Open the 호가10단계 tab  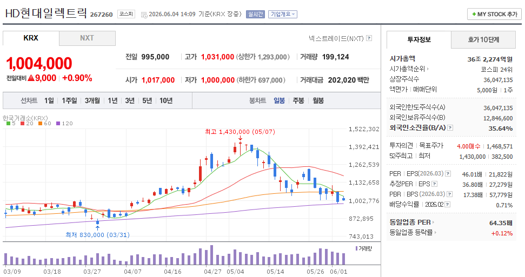pyautogui.click(x=483, y=39)
